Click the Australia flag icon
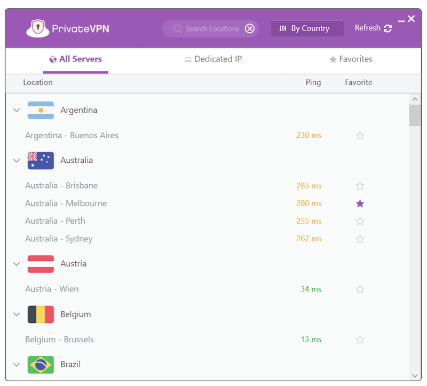This screenshot has height=386, width=427. pos(41,161)
